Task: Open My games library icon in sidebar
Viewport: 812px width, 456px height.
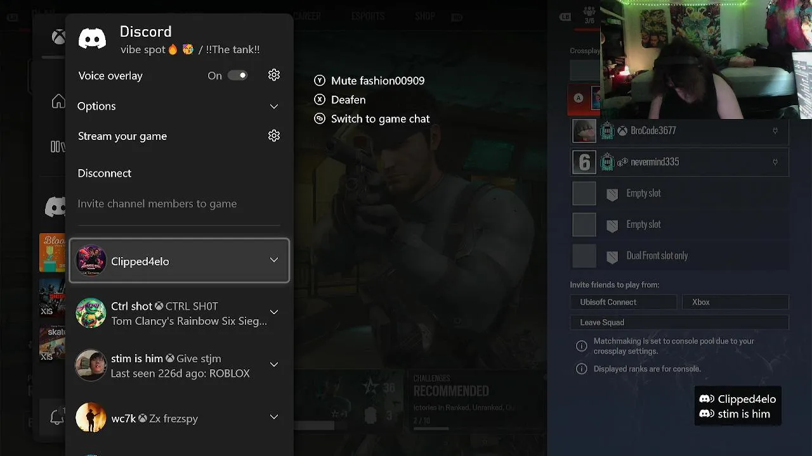Action: pos(58,147)
